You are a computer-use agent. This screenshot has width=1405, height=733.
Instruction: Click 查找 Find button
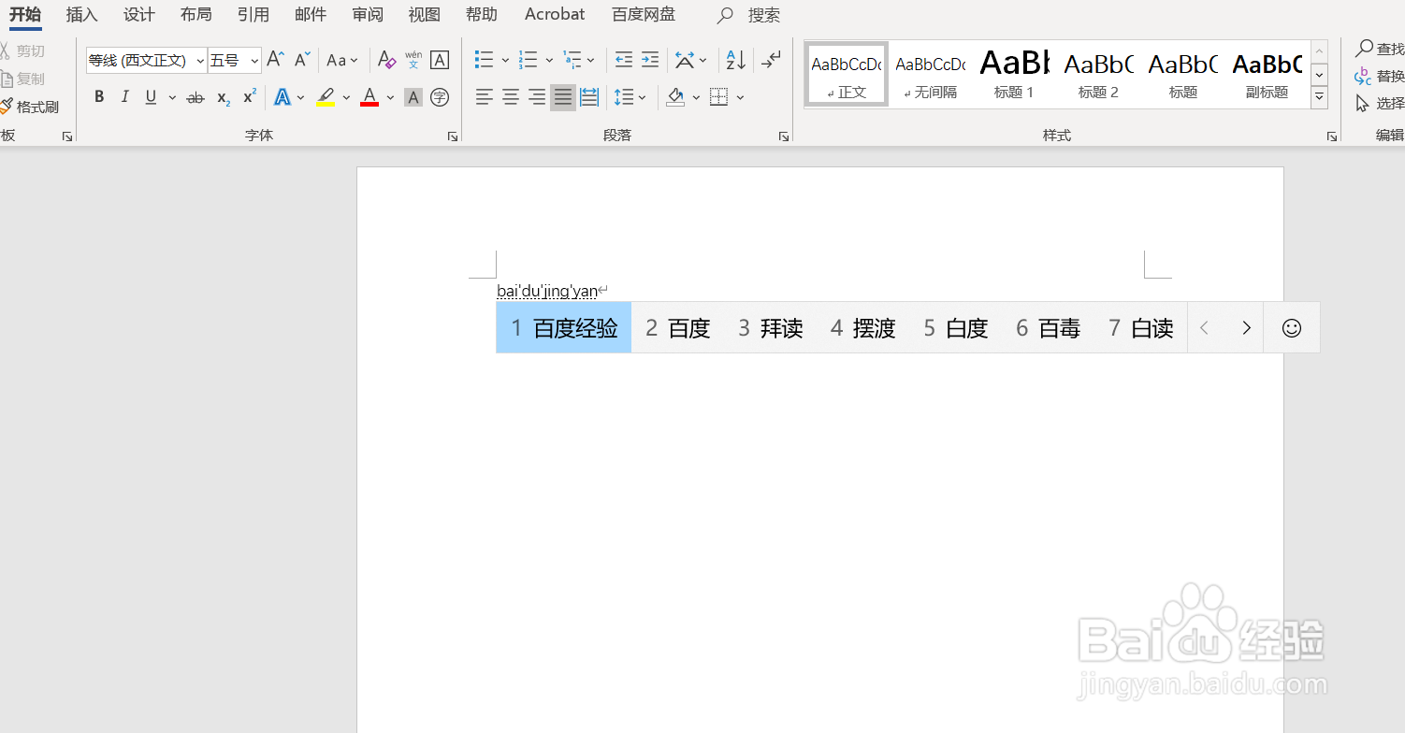tap(1381, 49)
